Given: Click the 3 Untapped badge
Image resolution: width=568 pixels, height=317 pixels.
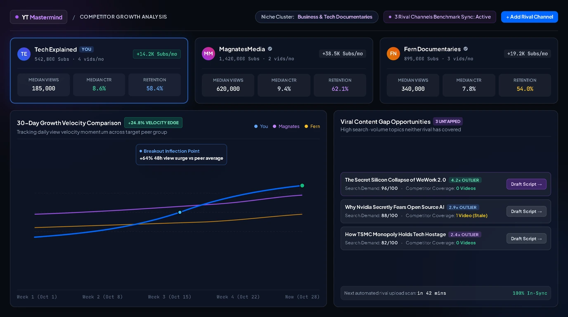Looking at the screenshot, I should pos(448,121).
